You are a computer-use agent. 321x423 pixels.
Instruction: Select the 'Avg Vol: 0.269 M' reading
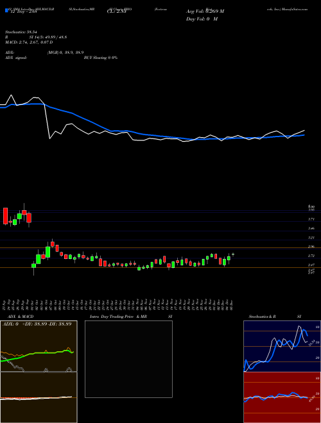click(x=205, y=12)
